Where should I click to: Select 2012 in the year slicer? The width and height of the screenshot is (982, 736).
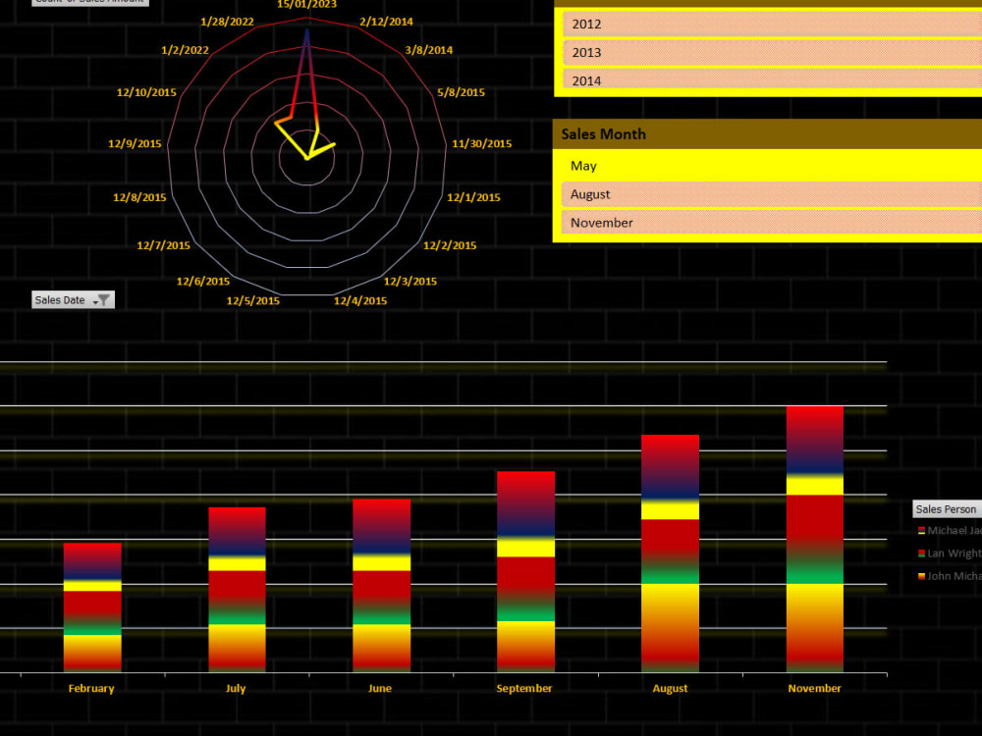(x=772, y=24)
